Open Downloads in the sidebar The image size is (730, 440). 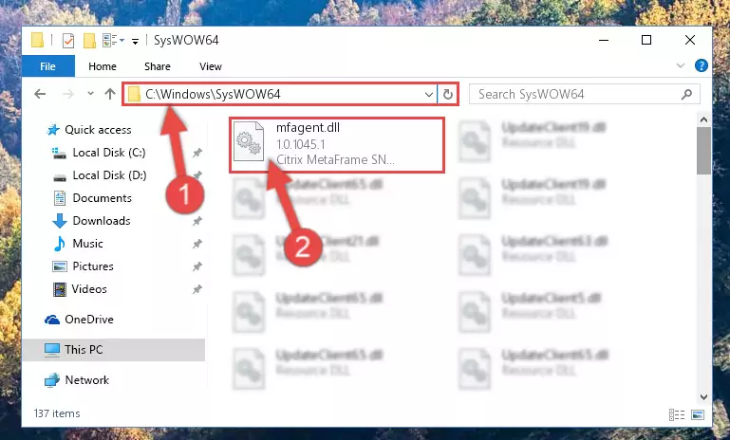click(101, 221)
